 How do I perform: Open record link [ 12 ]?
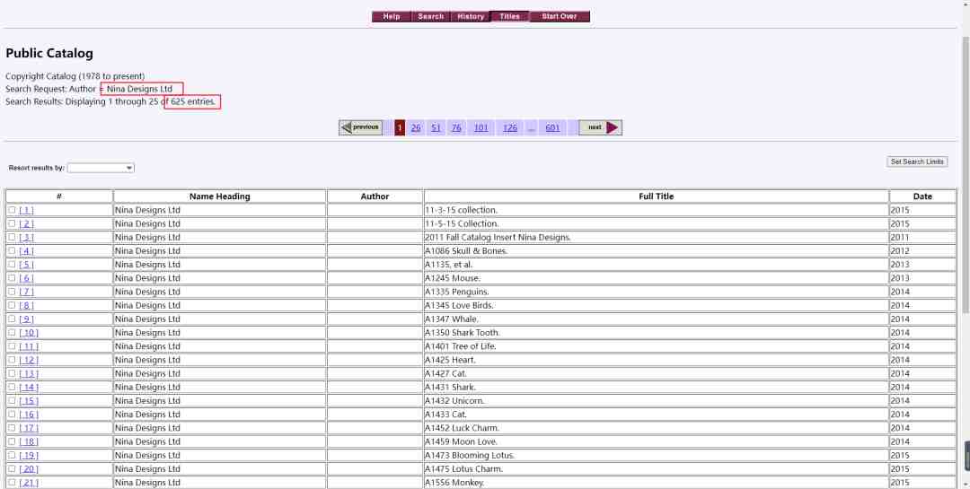pyautogui.click(x=29, y=360)
